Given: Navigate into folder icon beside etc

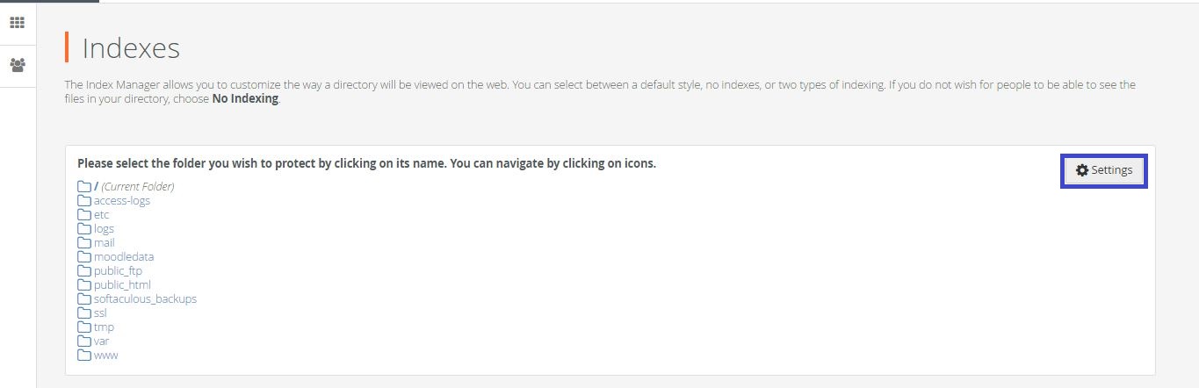Looking at the screenshot, I should pos(84,214).
